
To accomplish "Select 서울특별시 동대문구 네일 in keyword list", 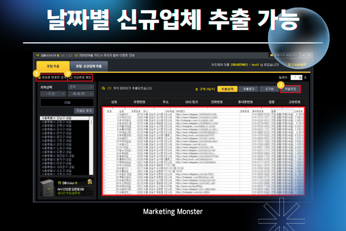I will pos(65,156).
